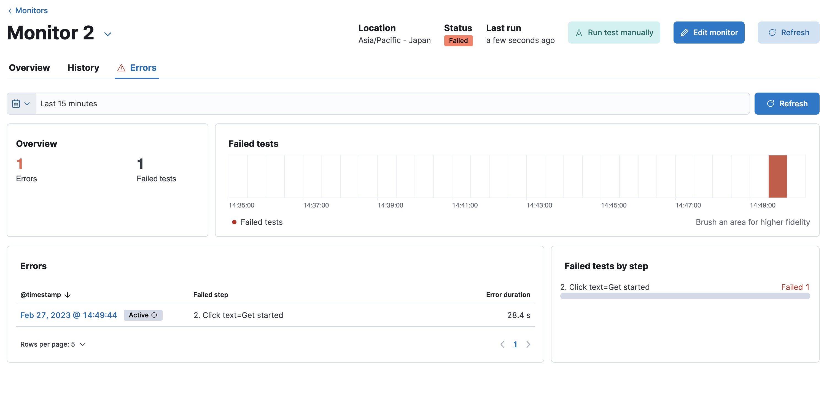Click the Run test manually button
This screenshot has height=394, width=824.
613,32
